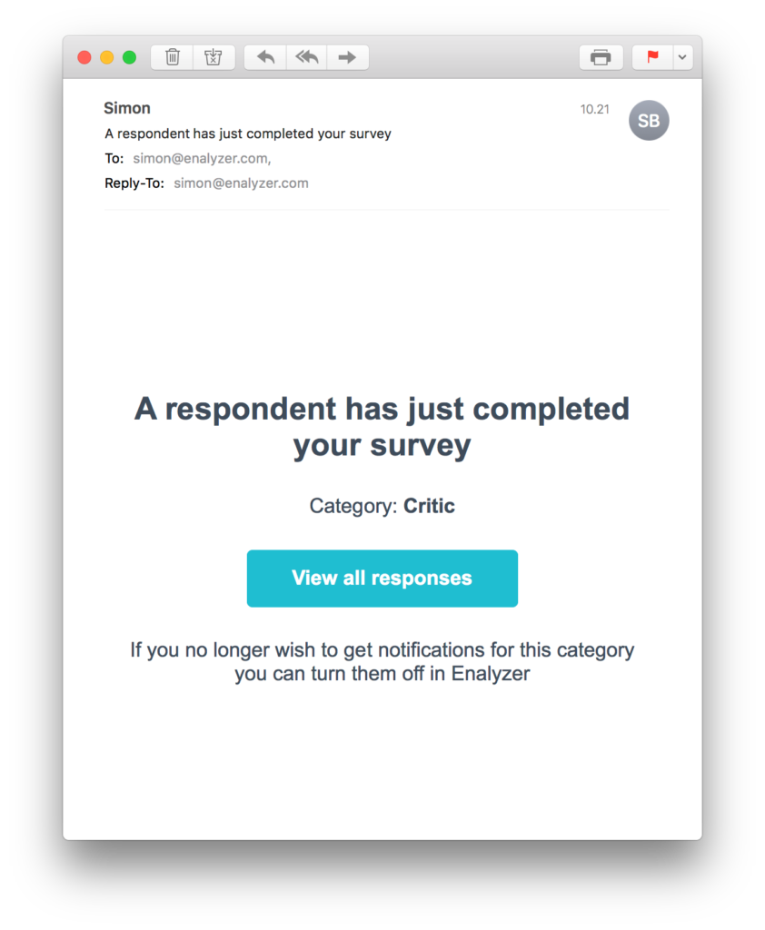Select the Category: Critic label
The width and height of the screenshot is (765, 930).
(x=382, y=506)
